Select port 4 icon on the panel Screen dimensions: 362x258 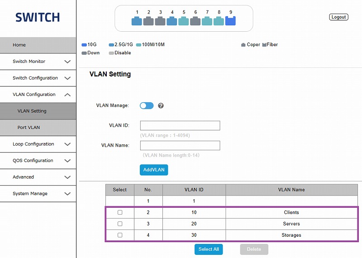pyautogui.click(x=172, y=21)
